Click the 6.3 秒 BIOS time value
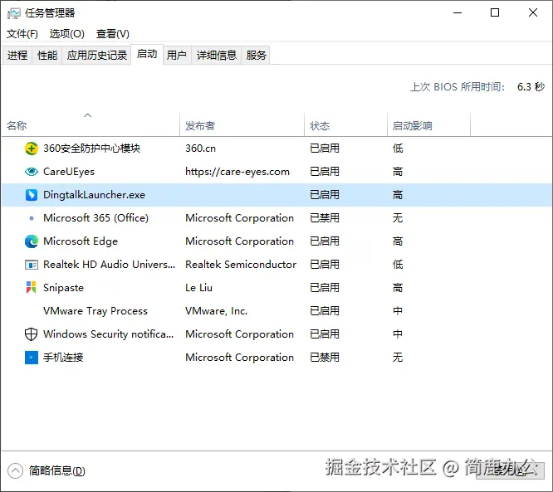 click(x=531, y=86)
